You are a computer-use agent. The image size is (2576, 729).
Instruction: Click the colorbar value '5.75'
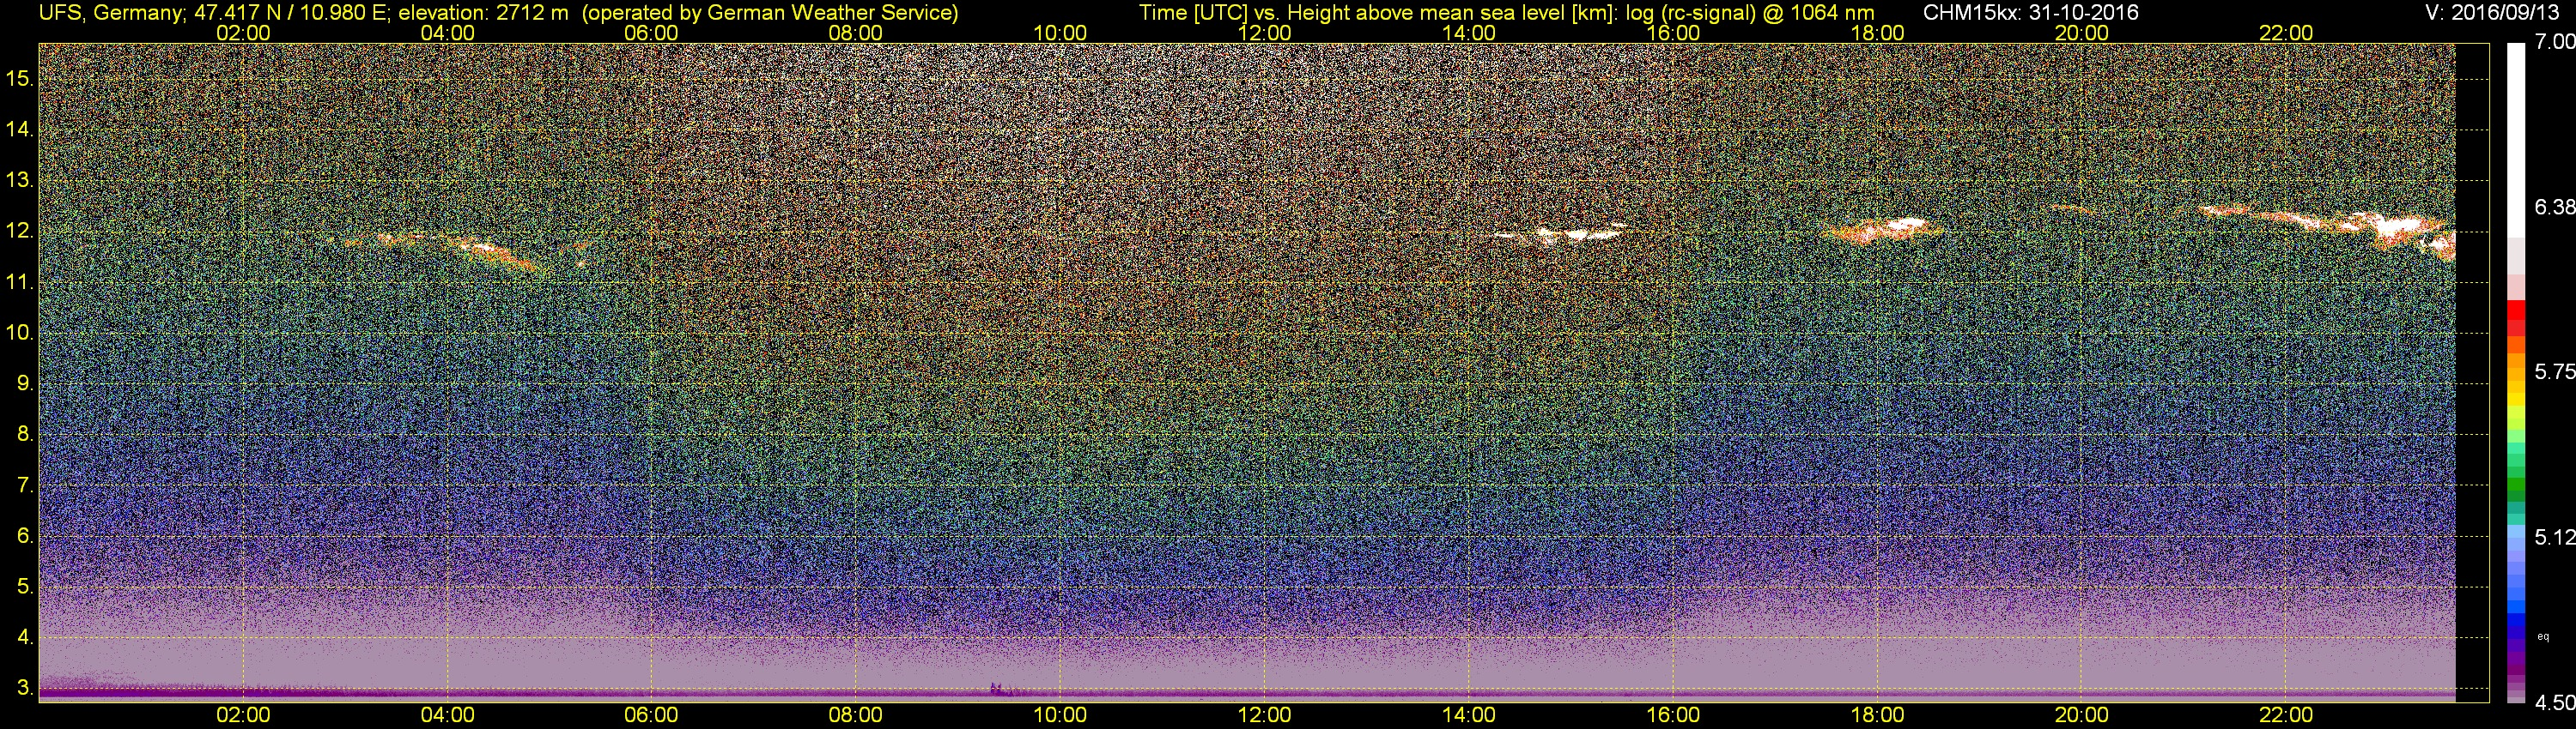(x=2555, y=371)
